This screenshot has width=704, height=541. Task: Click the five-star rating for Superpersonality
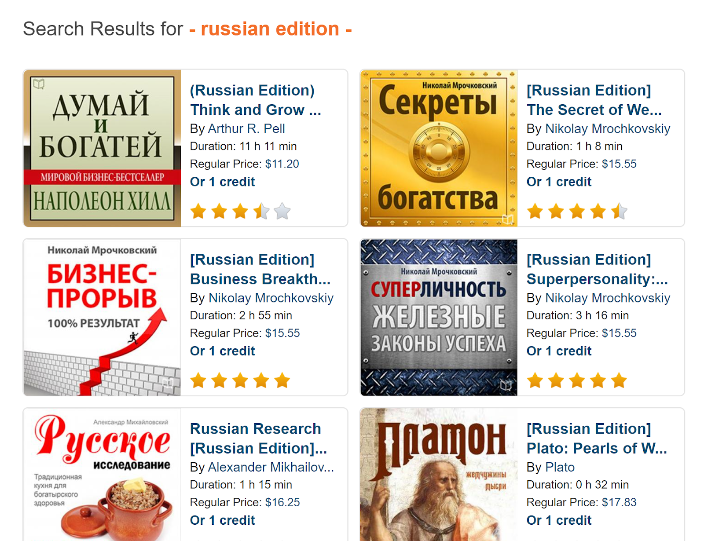click(577, 380)
